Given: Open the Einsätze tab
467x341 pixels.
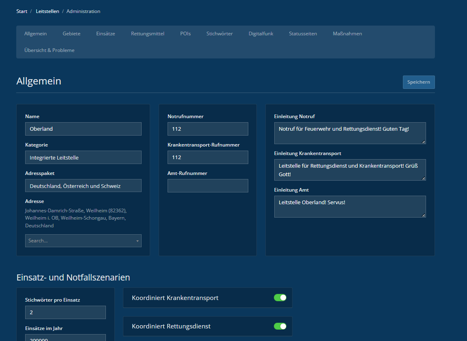Looking at the screenshot, I should (x=105, y=34).
